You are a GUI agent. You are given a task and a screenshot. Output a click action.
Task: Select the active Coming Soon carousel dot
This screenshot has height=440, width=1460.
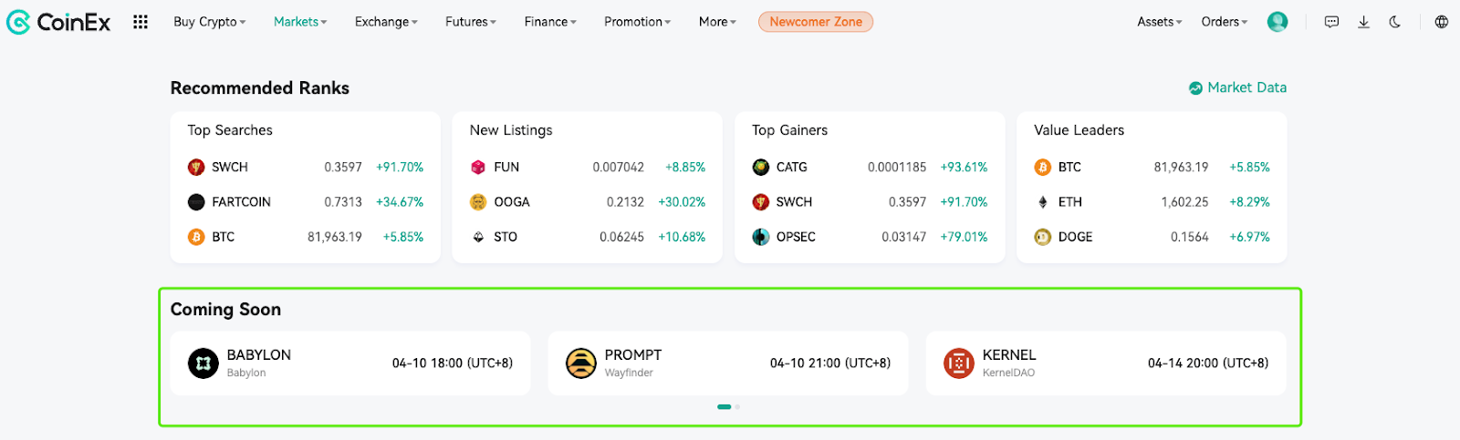click(725, 407)
